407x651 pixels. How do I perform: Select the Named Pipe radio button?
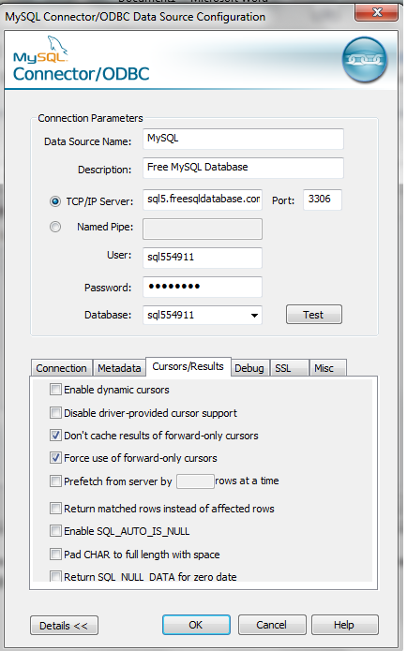(55, 227)
